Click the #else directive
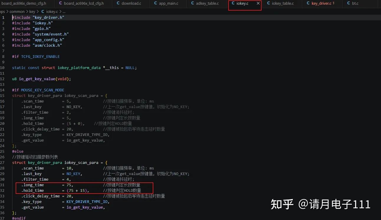 18,151
